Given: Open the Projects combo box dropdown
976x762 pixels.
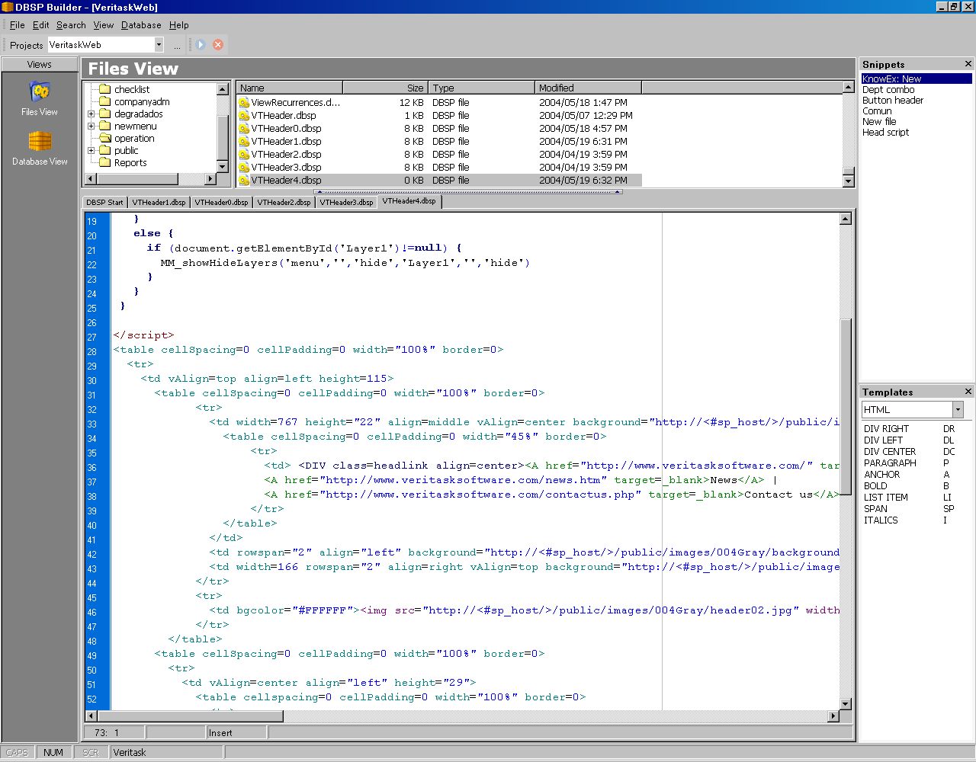Looking at the screenshot, I should pos(159,45).
